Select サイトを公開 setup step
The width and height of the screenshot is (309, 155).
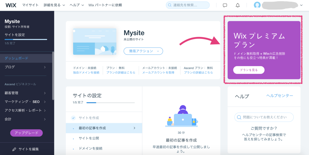[x=104, y=138]
